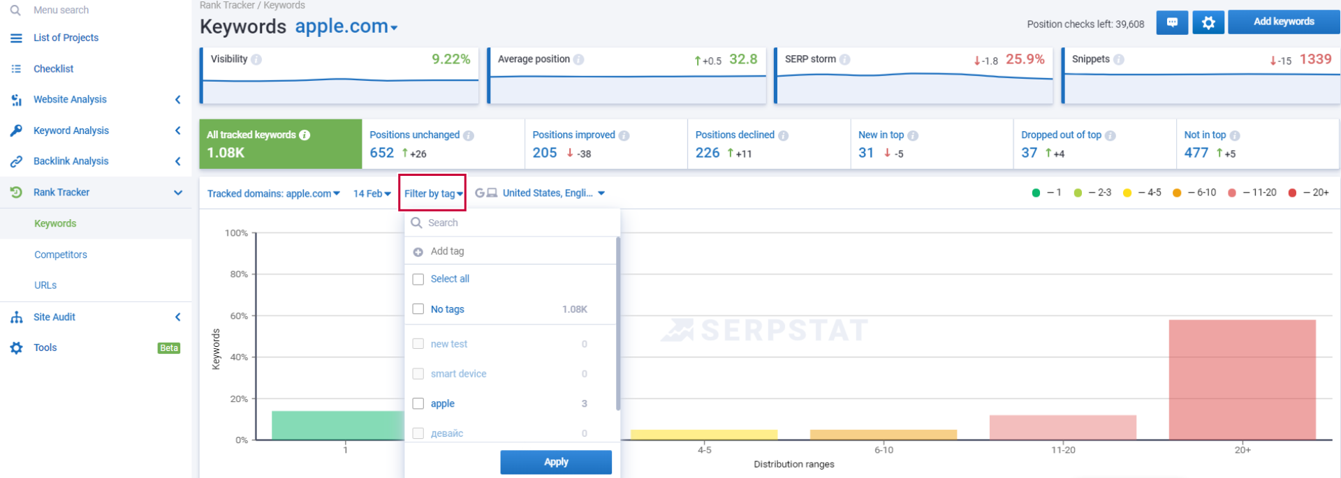Click the Select all label link

450,279
